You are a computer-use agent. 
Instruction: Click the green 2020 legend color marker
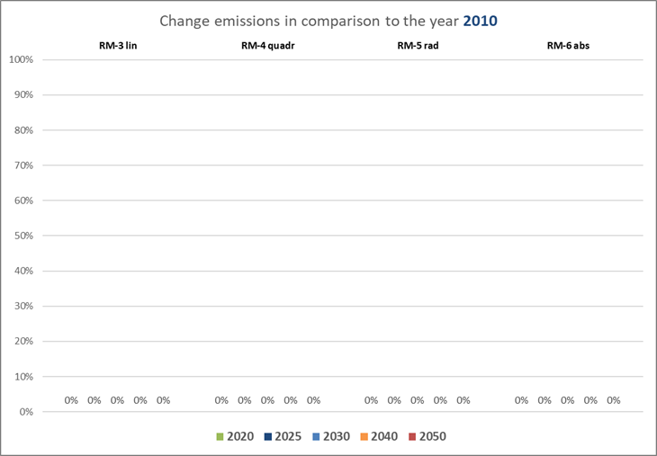[x=220, y=437]
